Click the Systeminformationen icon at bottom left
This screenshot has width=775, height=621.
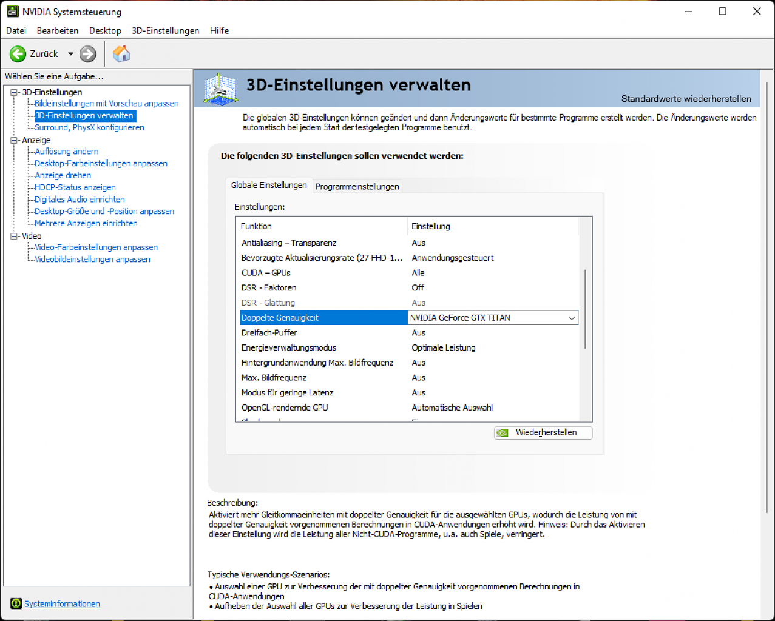pos(16,603)
